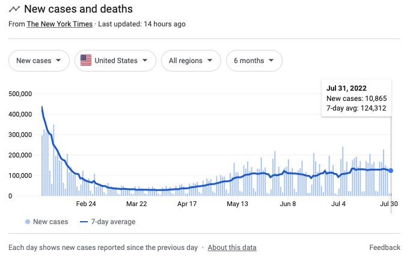This screenshot has height=265, width=410.
Task: Select the blue Jul 31 data point marker
Action: (391, 171)
